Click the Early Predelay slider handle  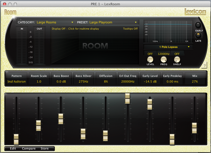(x=172, y=139)
